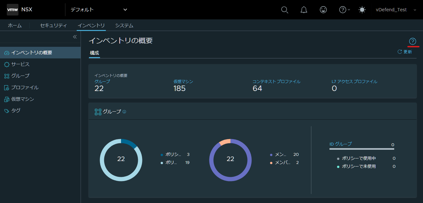Screen dimensions: 423x203
Task: Click the インベントリの概要 page heading
Action: point(121,40)
